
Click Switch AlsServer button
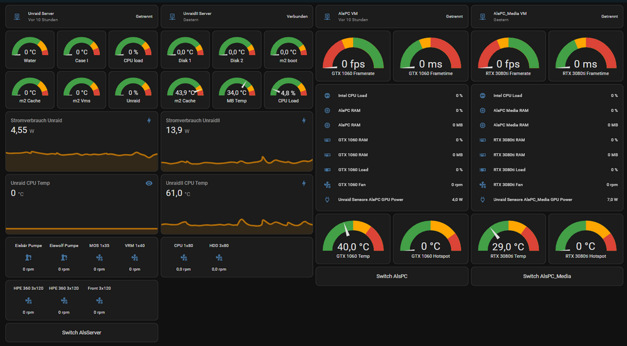(x=82, y=332)
